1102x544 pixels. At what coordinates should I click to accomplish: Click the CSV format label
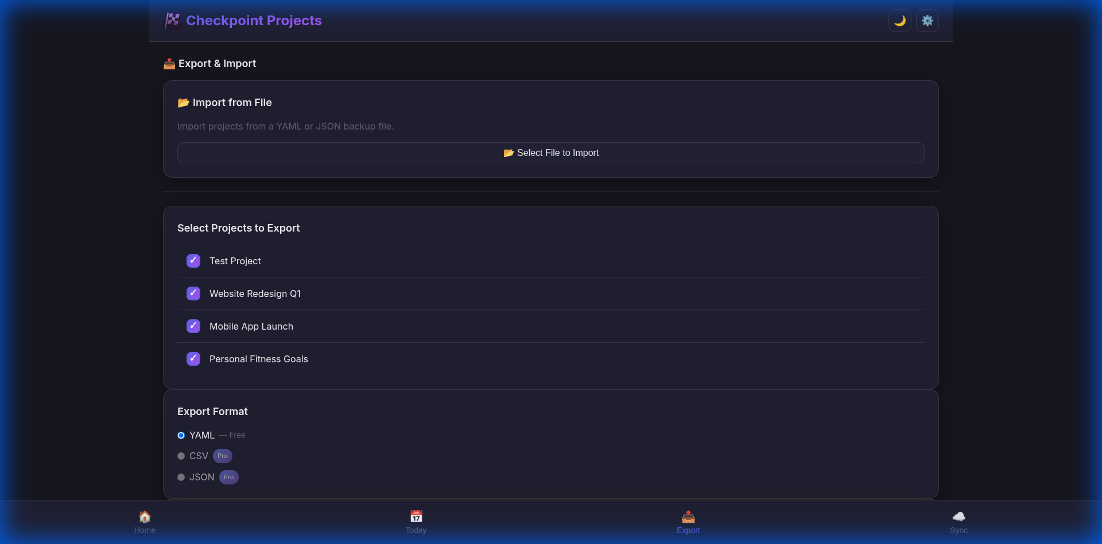pos(199,456)
